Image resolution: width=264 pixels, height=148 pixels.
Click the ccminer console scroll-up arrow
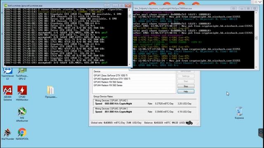click(x=129, y=10)
